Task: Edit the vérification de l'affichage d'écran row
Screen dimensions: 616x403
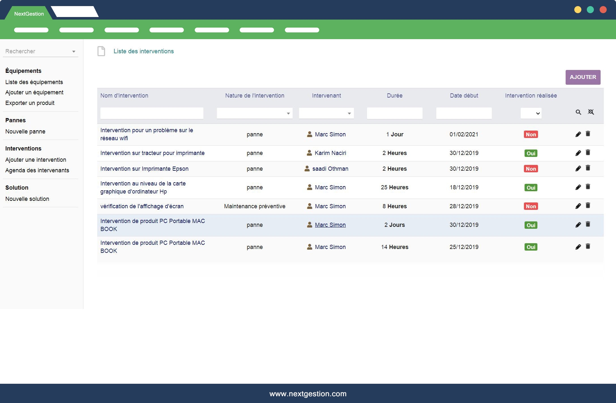Action: pos(578,206)
